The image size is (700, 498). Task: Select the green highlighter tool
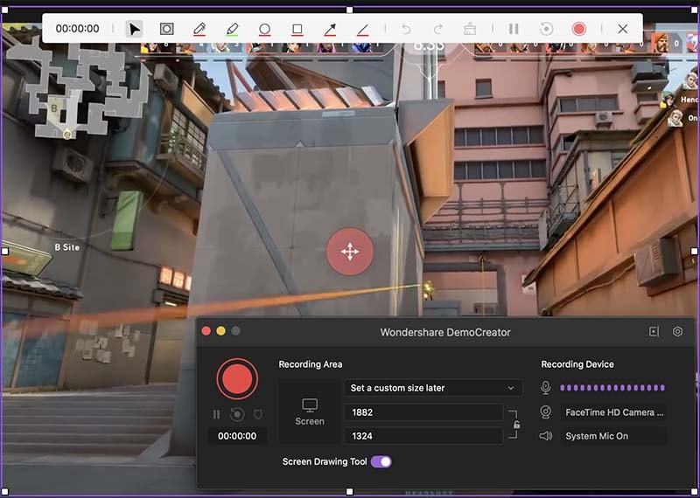point(232,30)
